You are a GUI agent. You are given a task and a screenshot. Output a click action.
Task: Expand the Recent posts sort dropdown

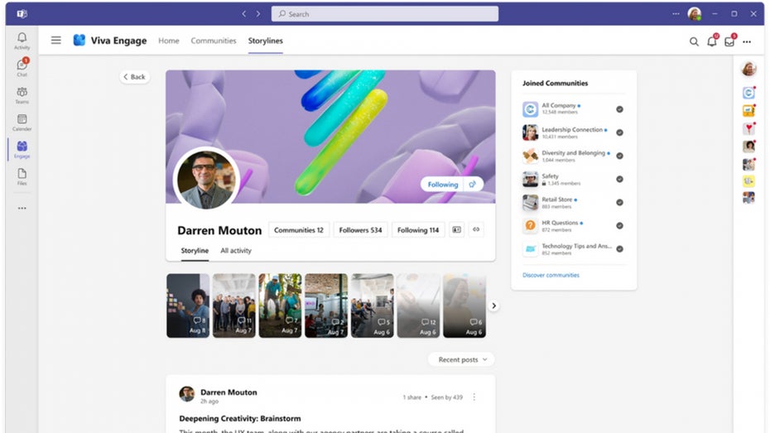click(462, 359)
